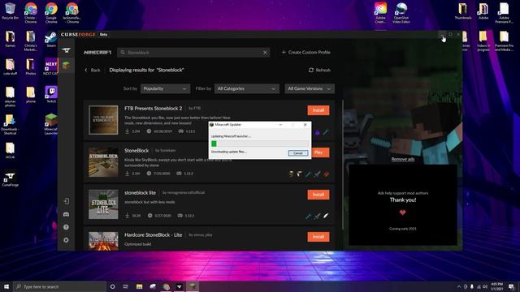The width and height of the screenshot is (520, 292).
Task: Open the Photos folder on desktop
Action: coord(31,67)
